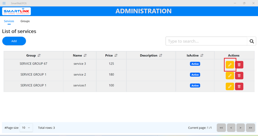Jump to the last page
This screenshot has height=136, width=258.
pyautogui.click(x=250, y=128)
